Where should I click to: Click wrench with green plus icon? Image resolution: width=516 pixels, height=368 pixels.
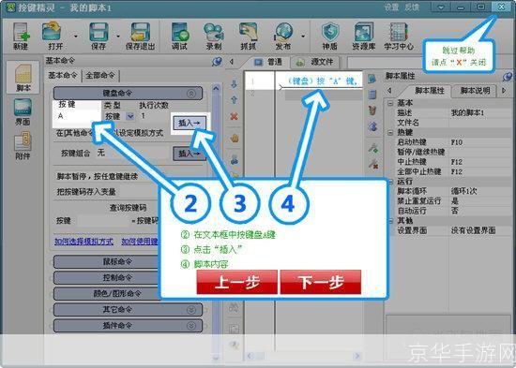tap(372, 149)
